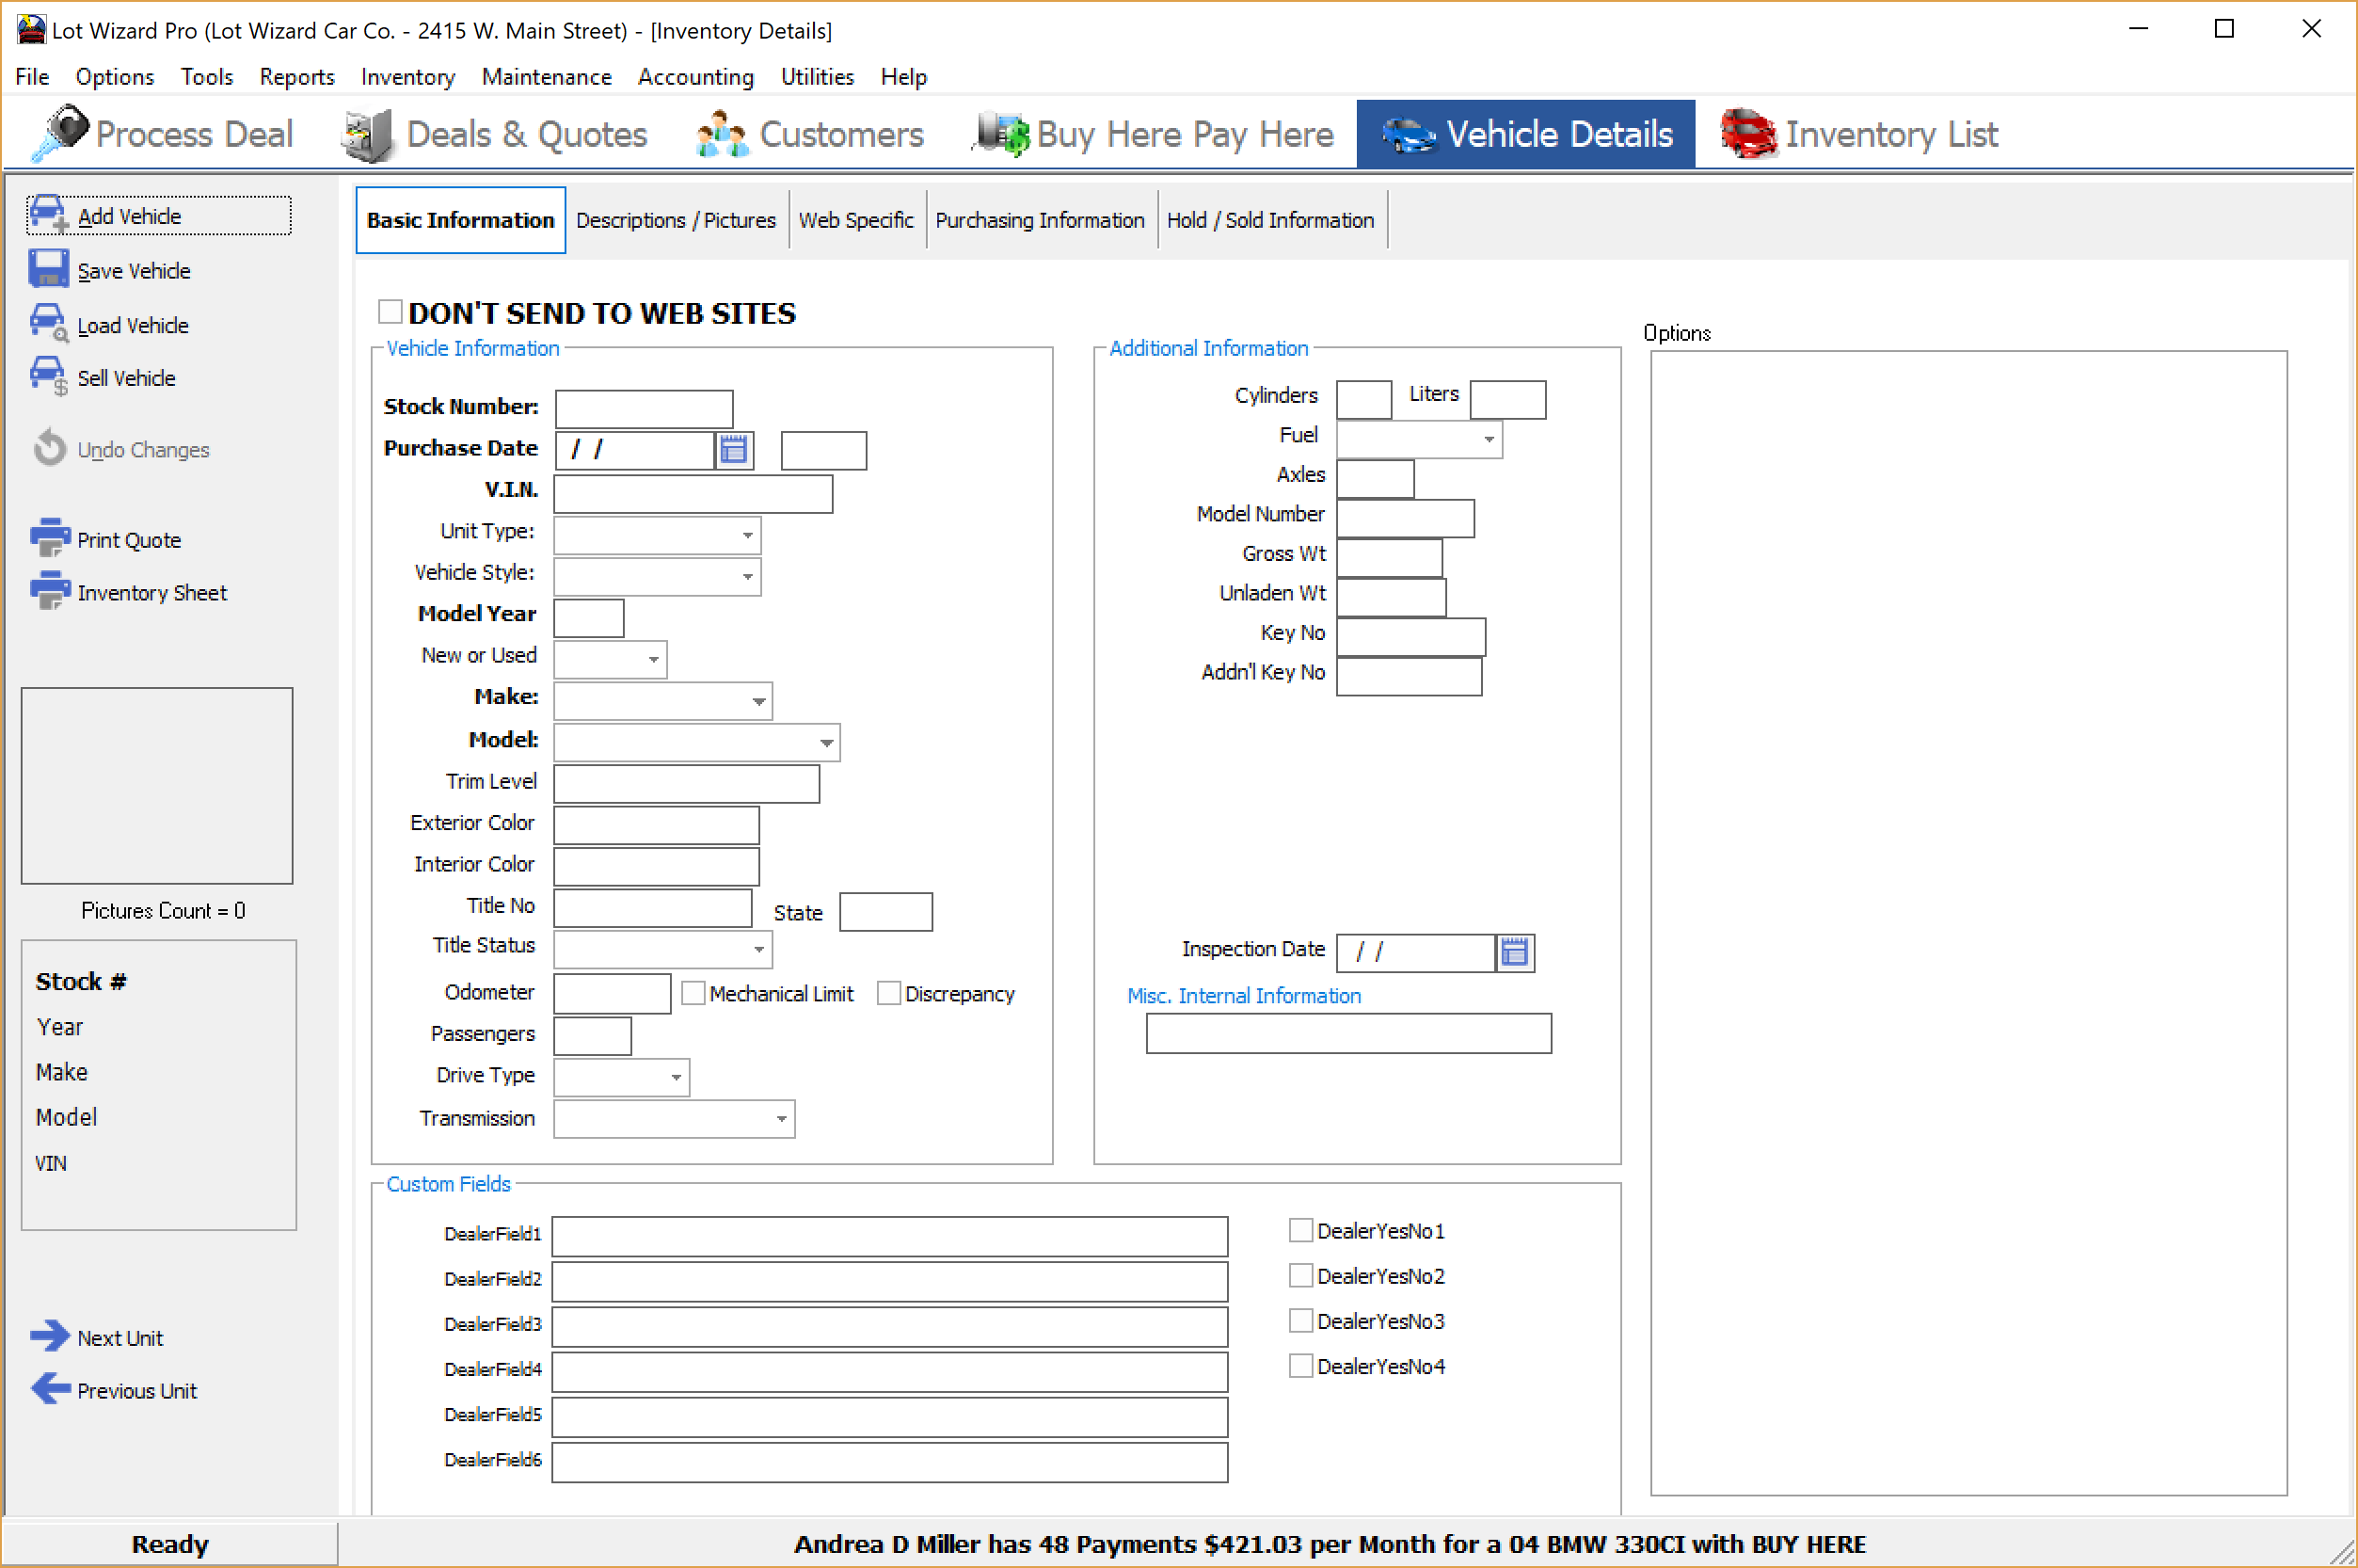The image size is (2358, 1568).
Task: Click the Save Vehicle floppy disk icon
Action: 48,270
